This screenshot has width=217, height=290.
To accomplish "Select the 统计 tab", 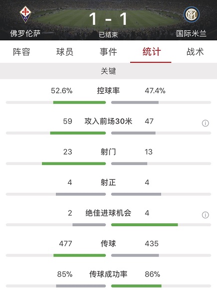I will pos(152,52).
